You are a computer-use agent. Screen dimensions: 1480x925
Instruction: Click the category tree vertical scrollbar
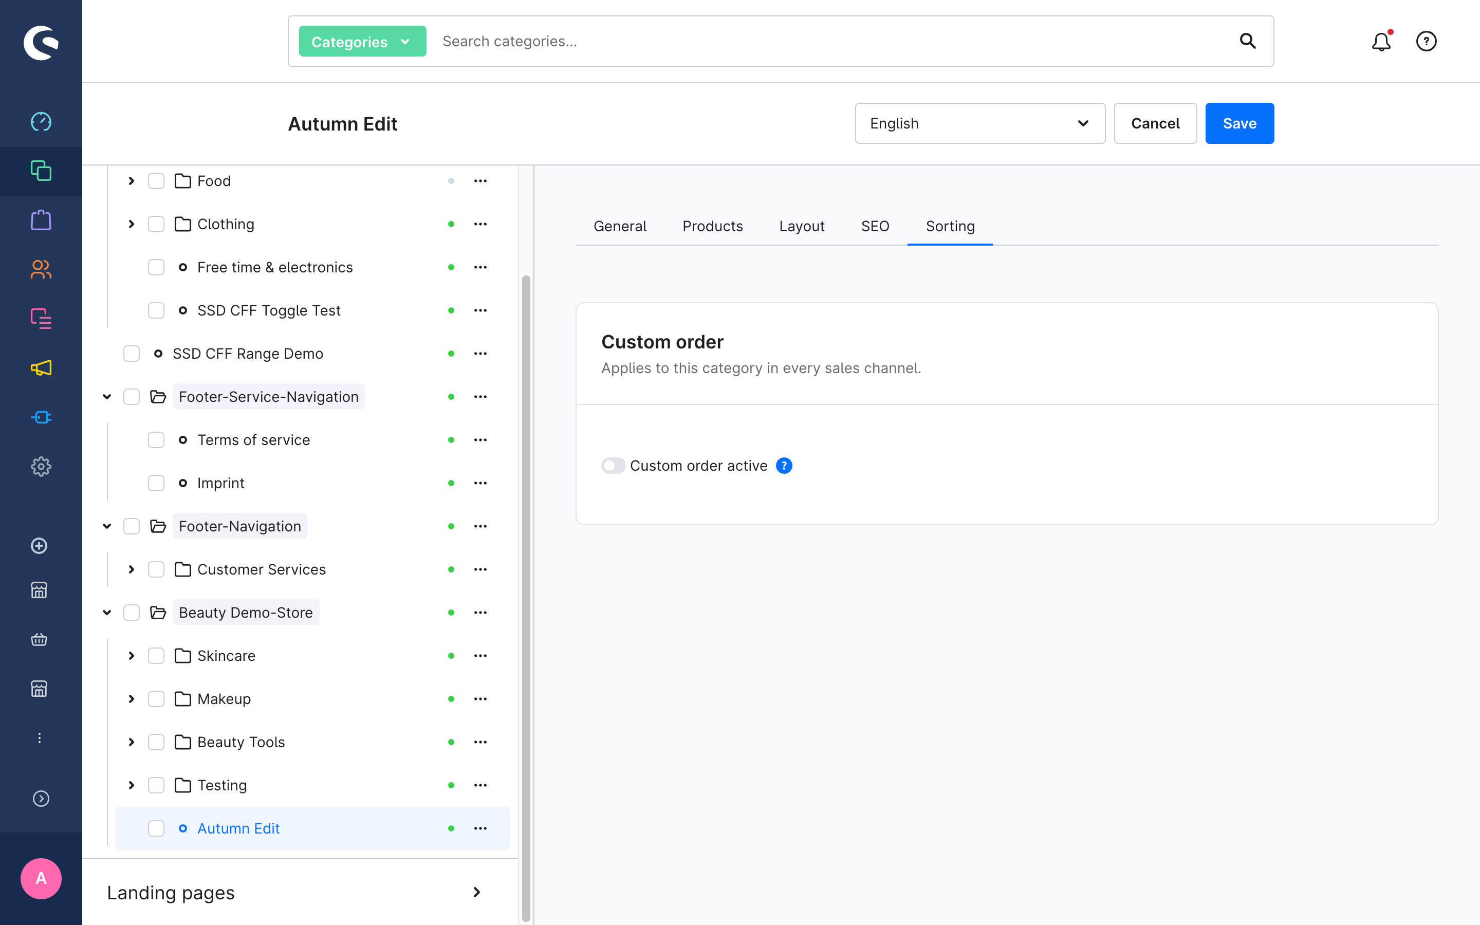click(x=526, y=598)
